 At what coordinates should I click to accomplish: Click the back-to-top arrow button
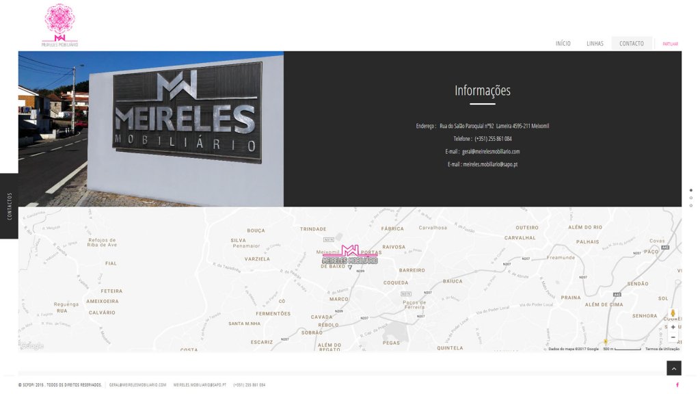673,368
